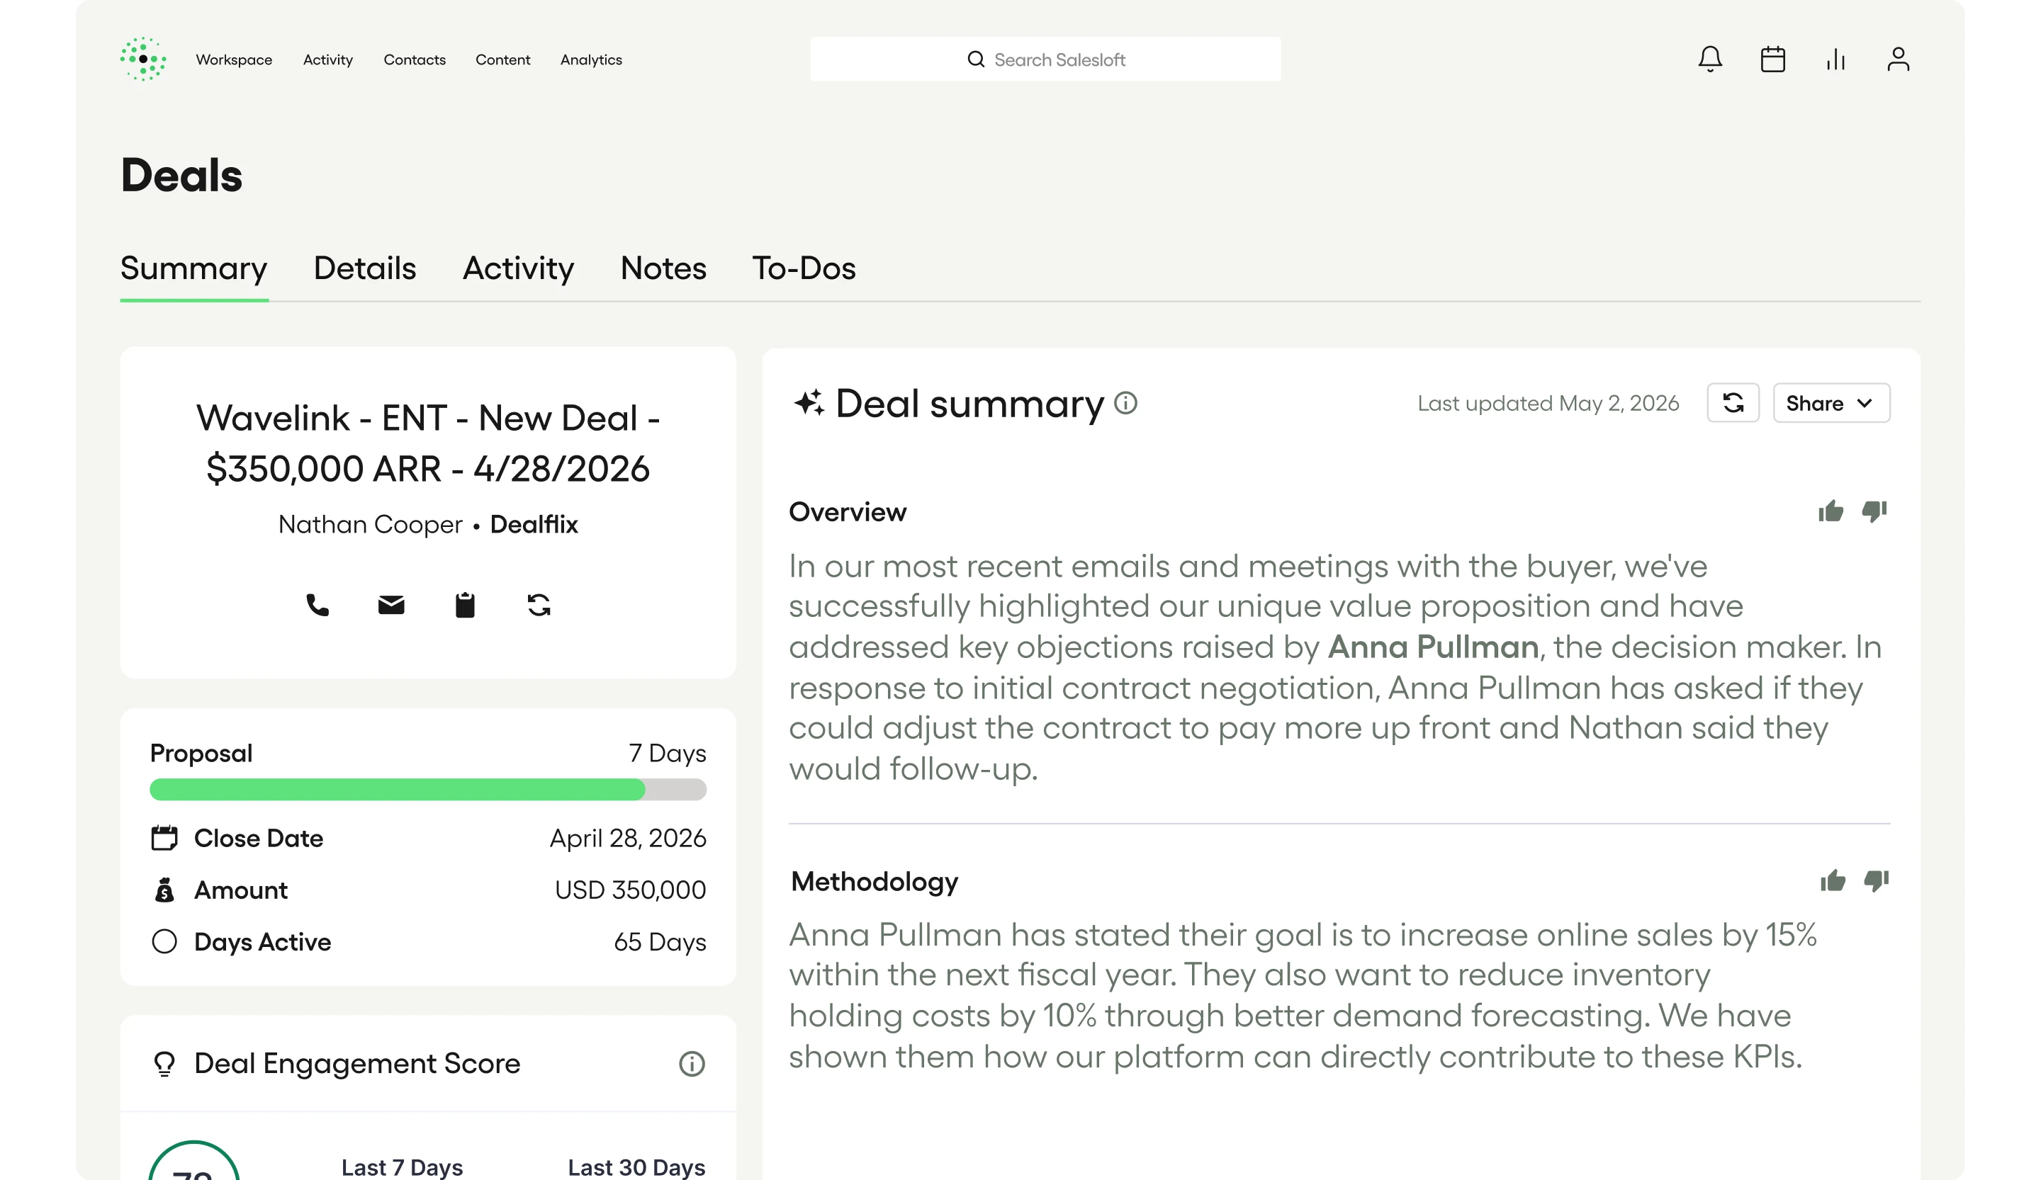Screen dimensions: 2041x1180
Task: Click the Last 30 Days label
Action: pyautogui.click(x=636, y=1167)
